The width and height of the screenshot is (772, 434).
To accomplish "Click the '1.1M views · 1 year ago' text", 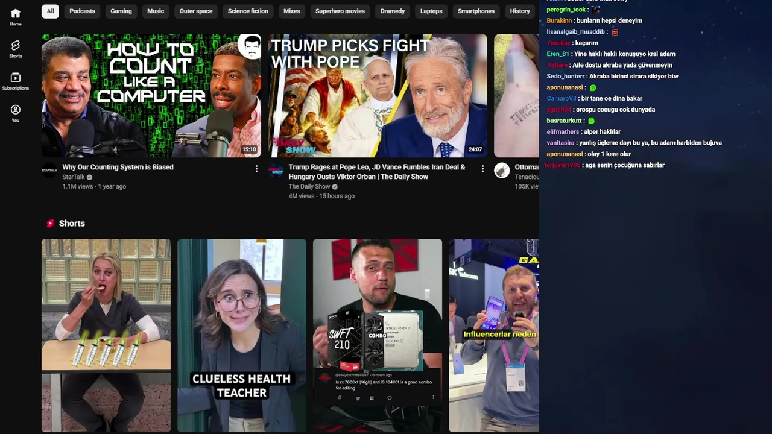I will [x=94, y=187].
